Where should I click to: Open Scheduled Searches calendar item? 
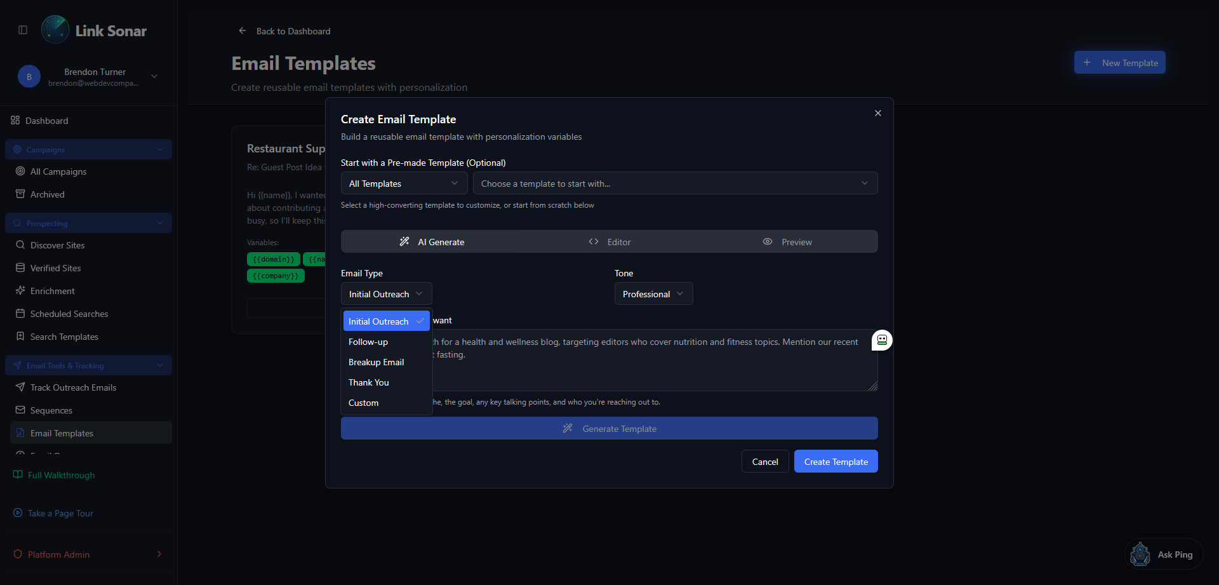click(x=69, y=314)
